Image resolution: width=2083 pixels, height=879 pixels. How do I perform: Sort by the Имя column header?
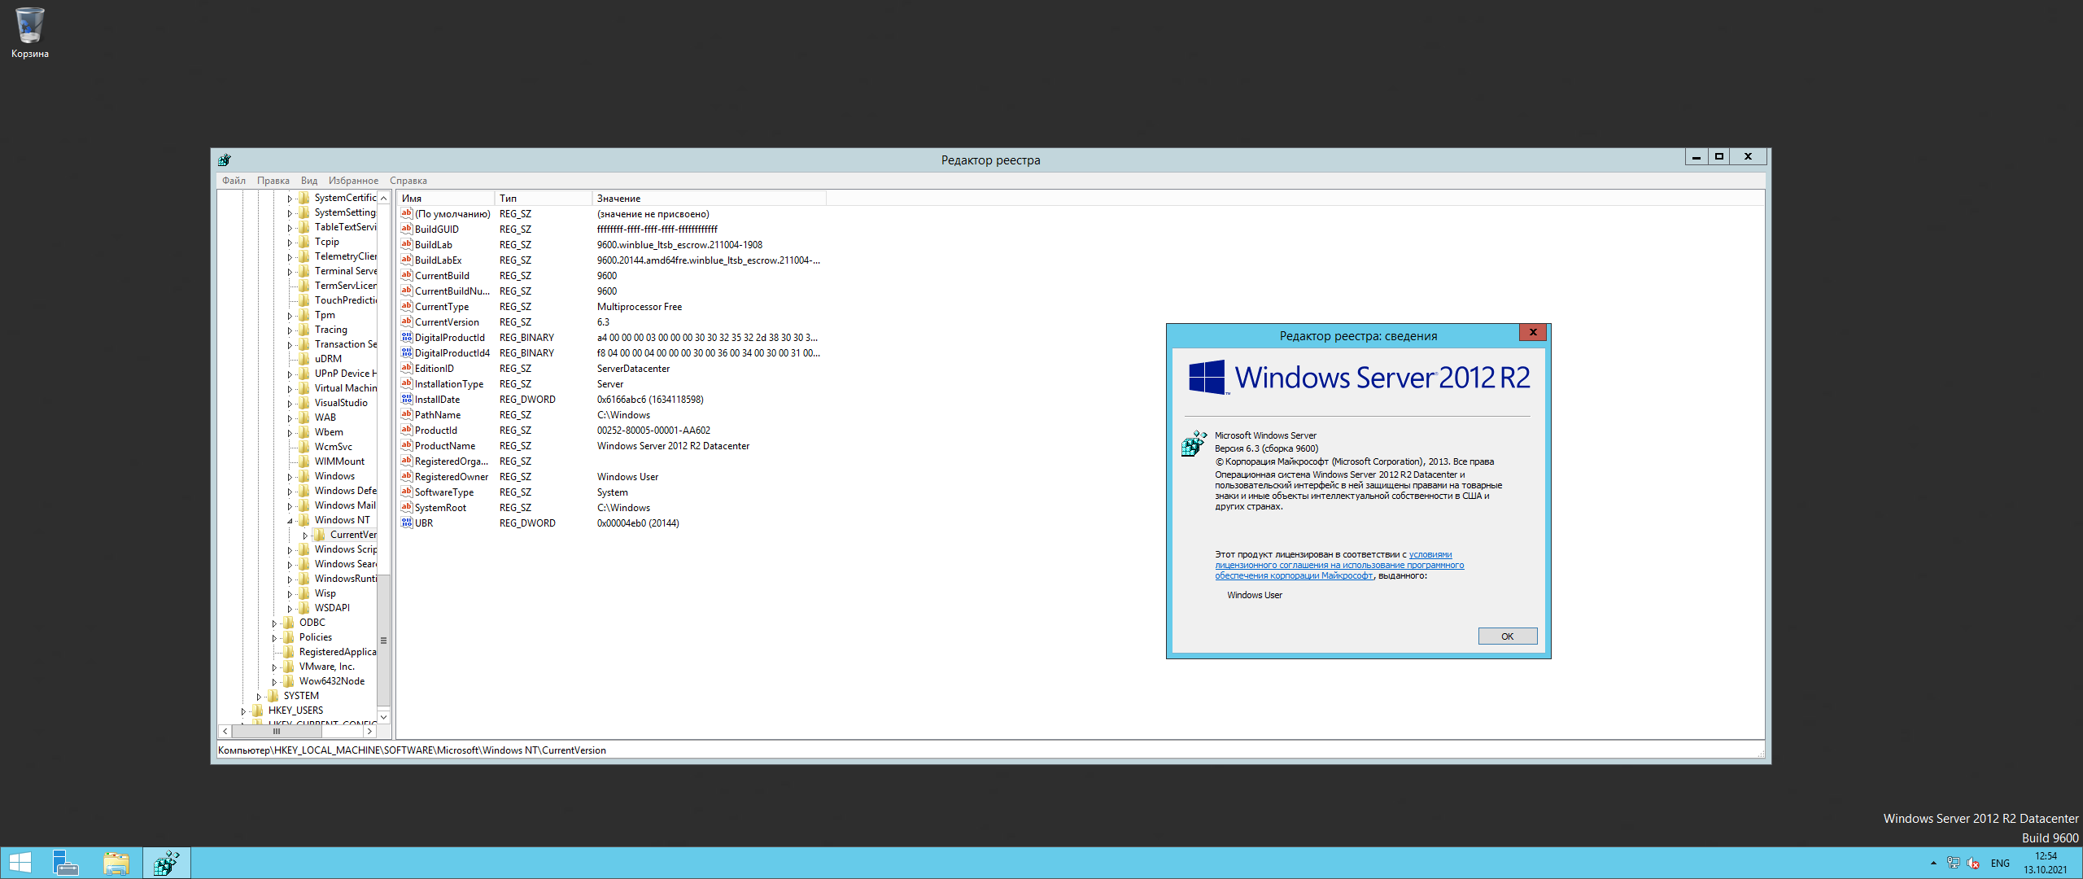[445, 199]
